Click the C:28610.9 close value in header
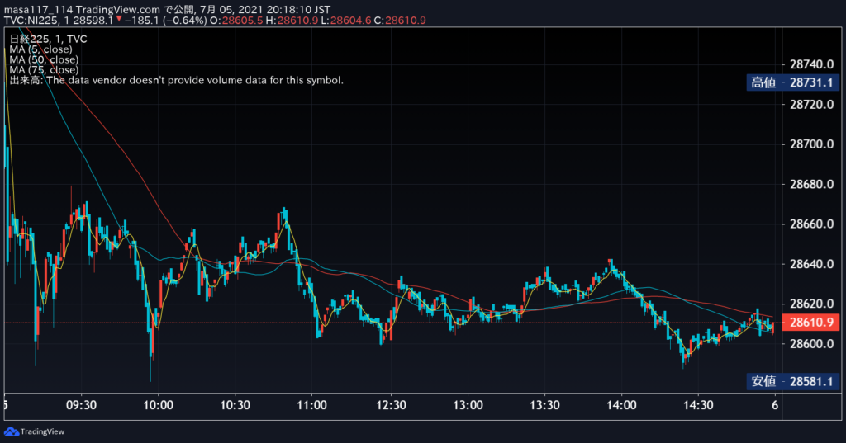846x443 pixels. tap(400, 21)
